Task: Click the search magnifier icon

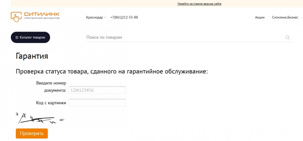Action: (287, 37)
